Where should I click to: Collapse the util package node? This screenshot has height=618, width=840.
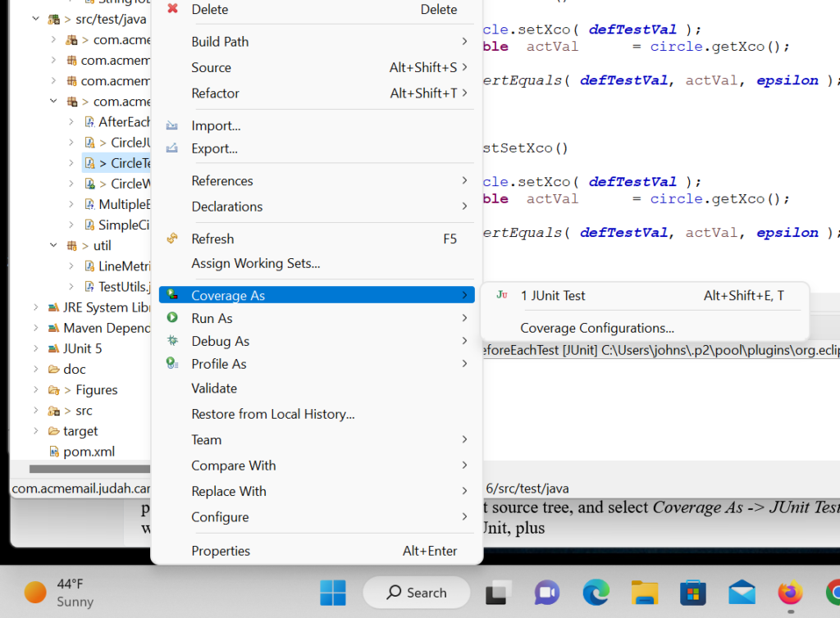53,245
